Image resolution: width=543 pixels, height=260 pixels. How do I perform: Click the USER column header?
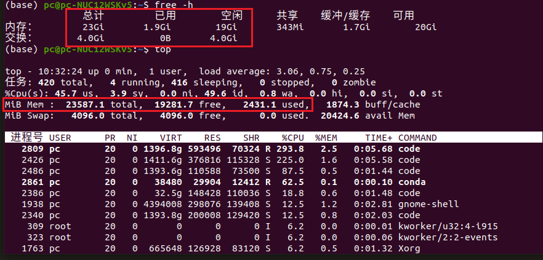point(60,138)
